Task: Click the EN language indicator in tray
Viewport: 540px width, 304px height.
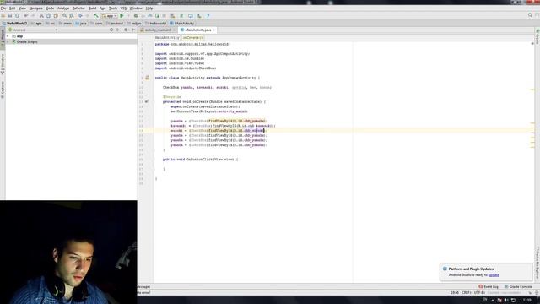Action: tap(484, 300)
